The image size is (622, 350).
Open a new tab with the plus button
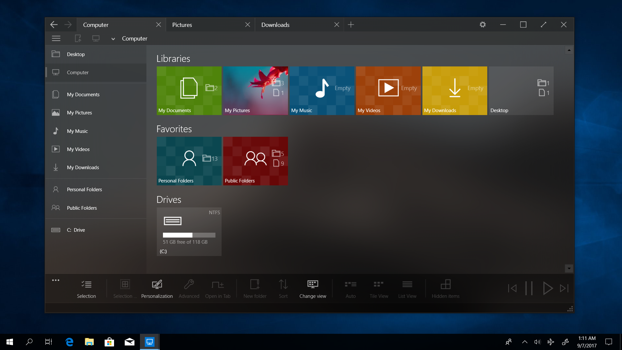(x=351, y=25)
